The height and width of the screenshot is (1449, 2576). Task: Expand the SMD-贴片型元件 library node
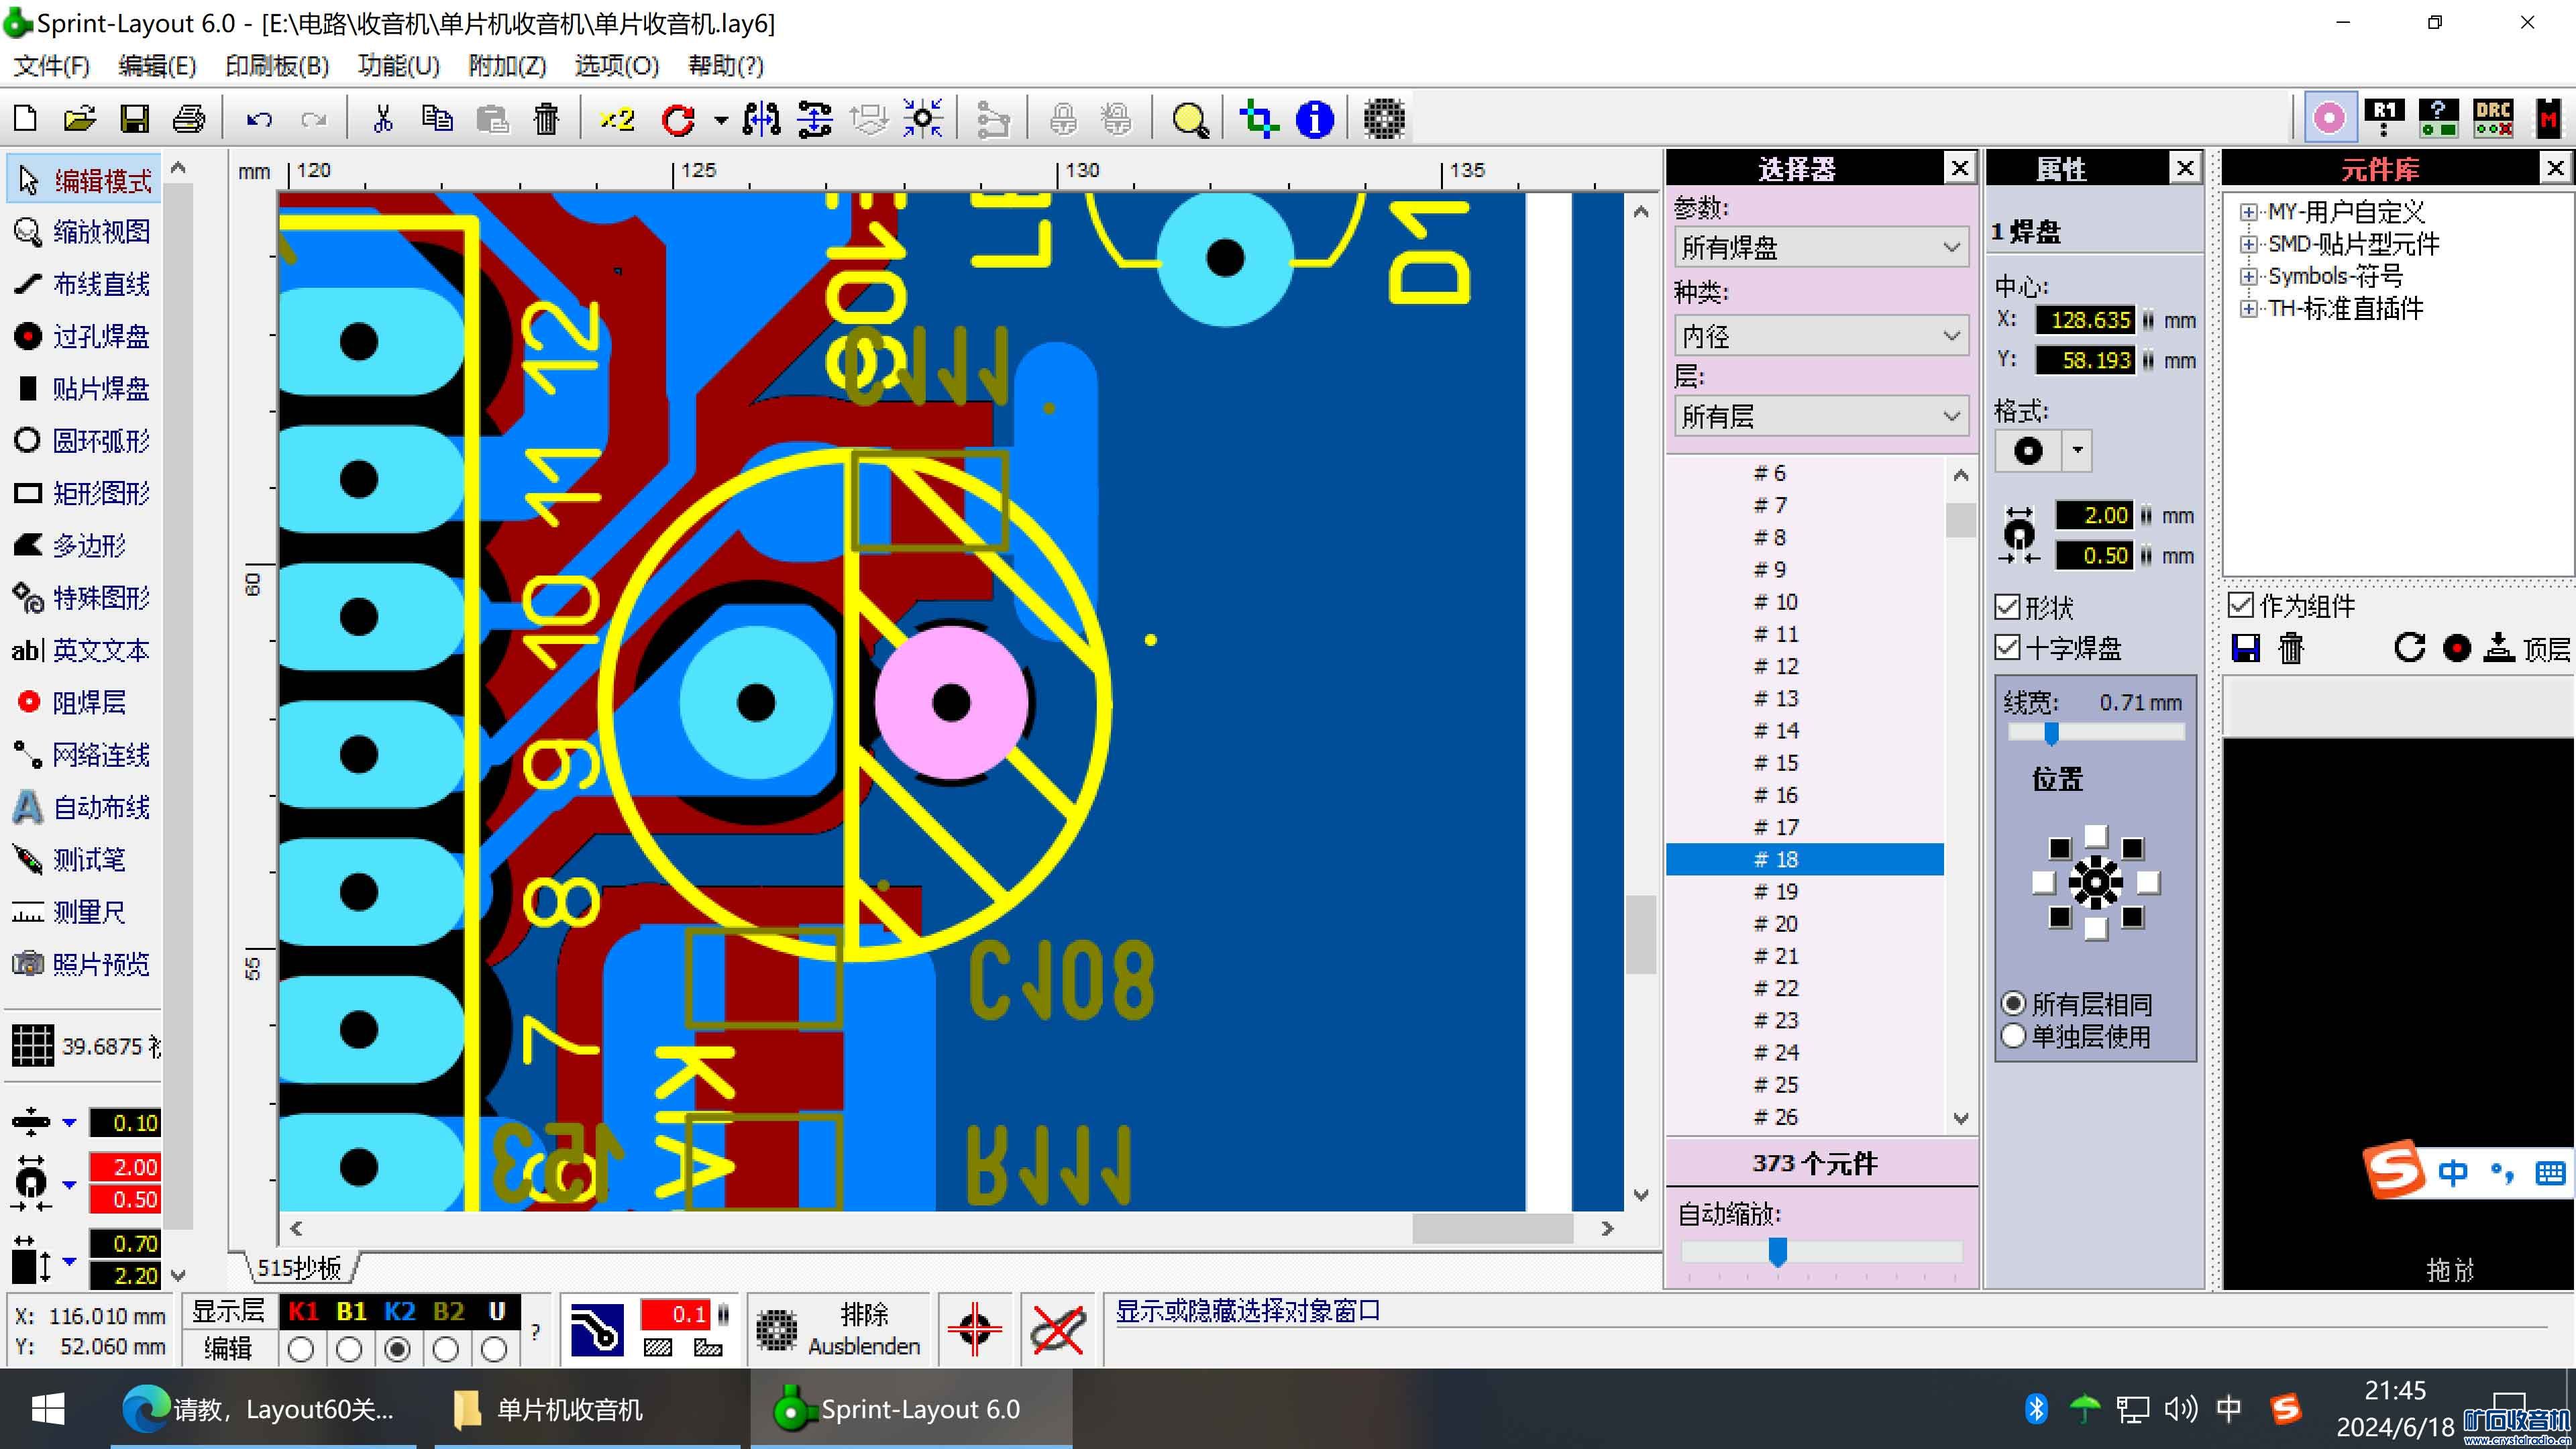tap(2248, 244)
